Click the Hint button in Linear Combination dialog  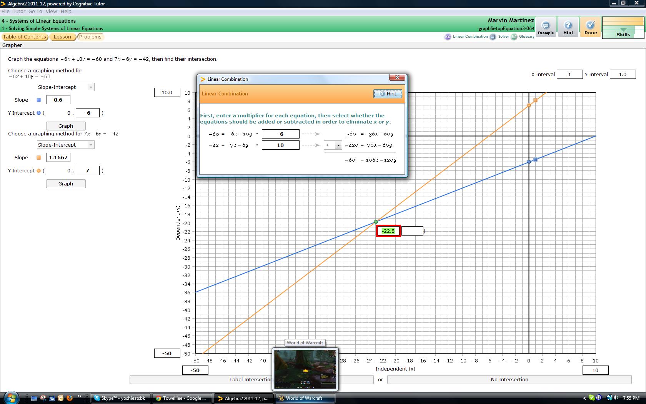[388, 93]
